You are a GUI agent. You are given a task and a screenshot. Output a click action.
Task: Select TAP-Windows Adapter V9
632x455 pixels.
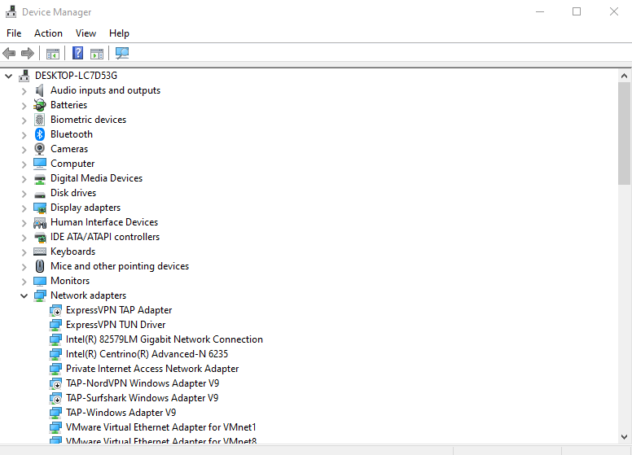[x=121, y=413]
